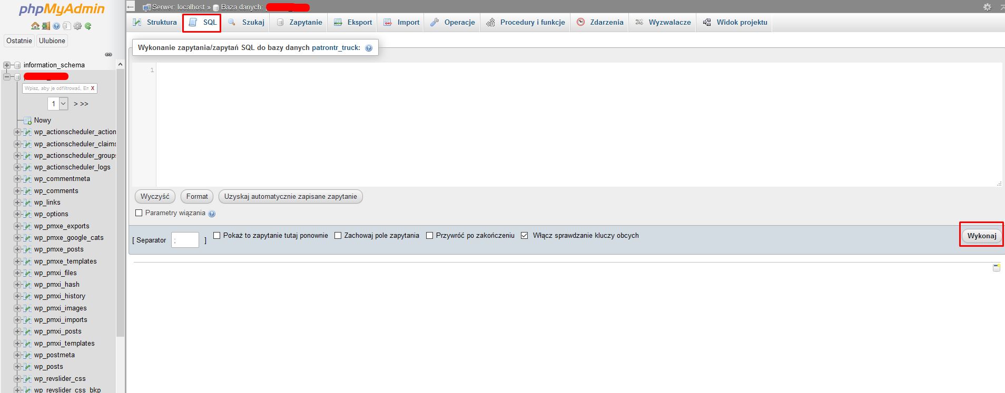Check Pokaż to zapytanie tutaj ponownie

(x=216, y=236)
